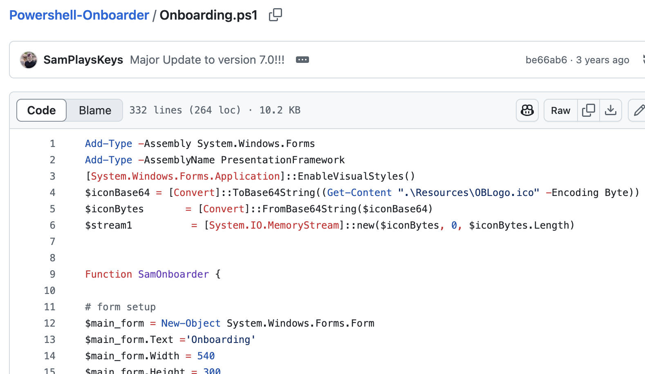Viewport: 645px width, 374px height.
Task: Copy file path icon next to Onboarding.ps1
Action: (275, 15)
